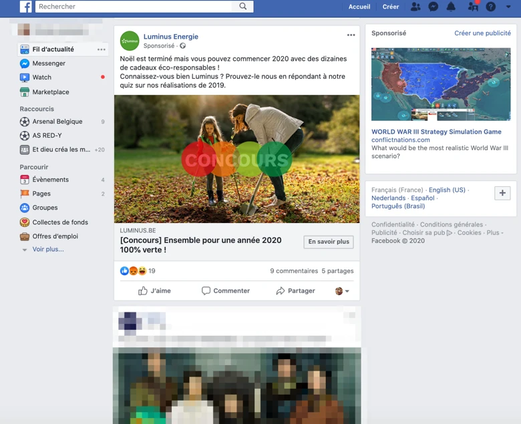Click the AS RED-Y soccer ball icon
Screen dimensions: 521x424
(x=25, y=136)
